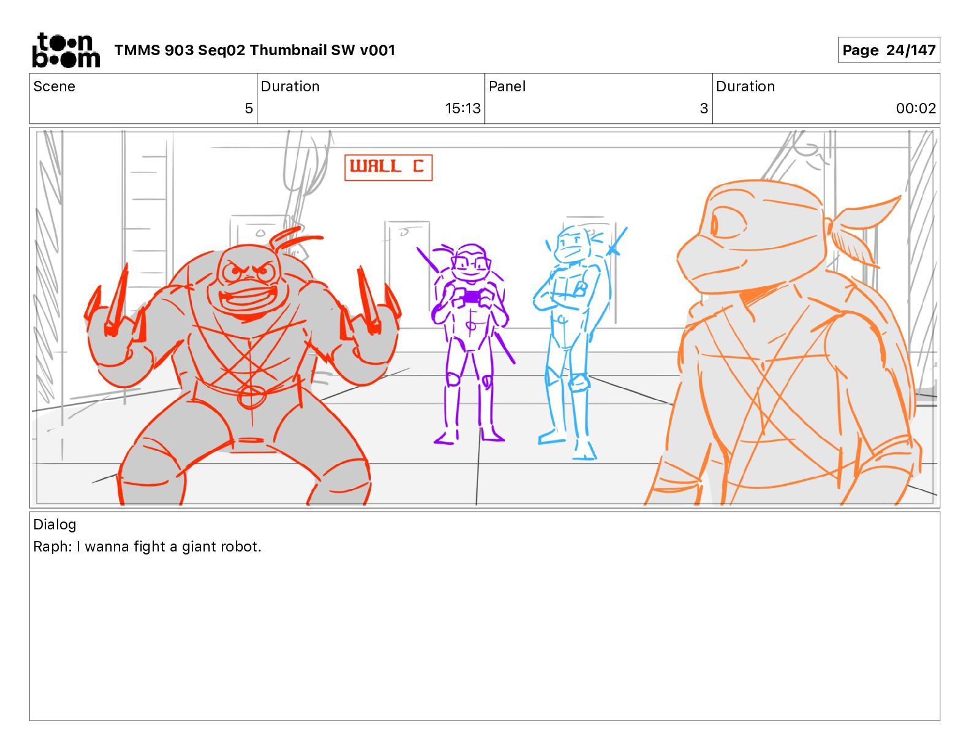Click the 'Scene' header label
Viewport: 971px width, 750px height.
coord(55,86)
